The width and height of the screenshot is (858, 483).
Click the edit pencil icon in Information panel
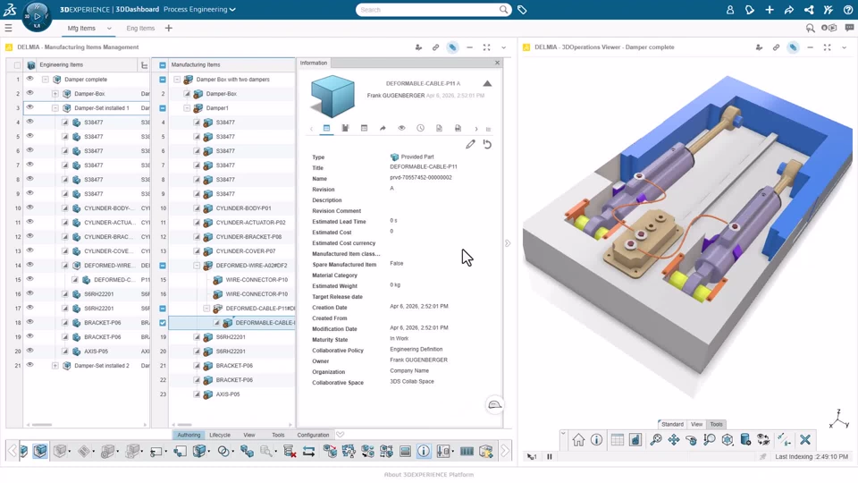click(471, 145)
